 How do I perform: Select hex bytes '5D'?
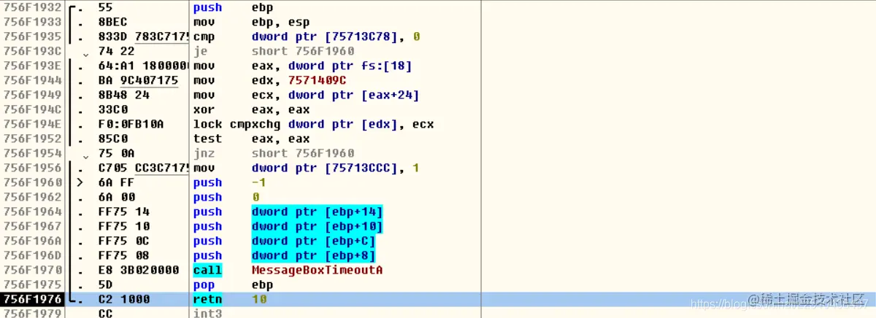pyautogui.click(x=105, y=284)
